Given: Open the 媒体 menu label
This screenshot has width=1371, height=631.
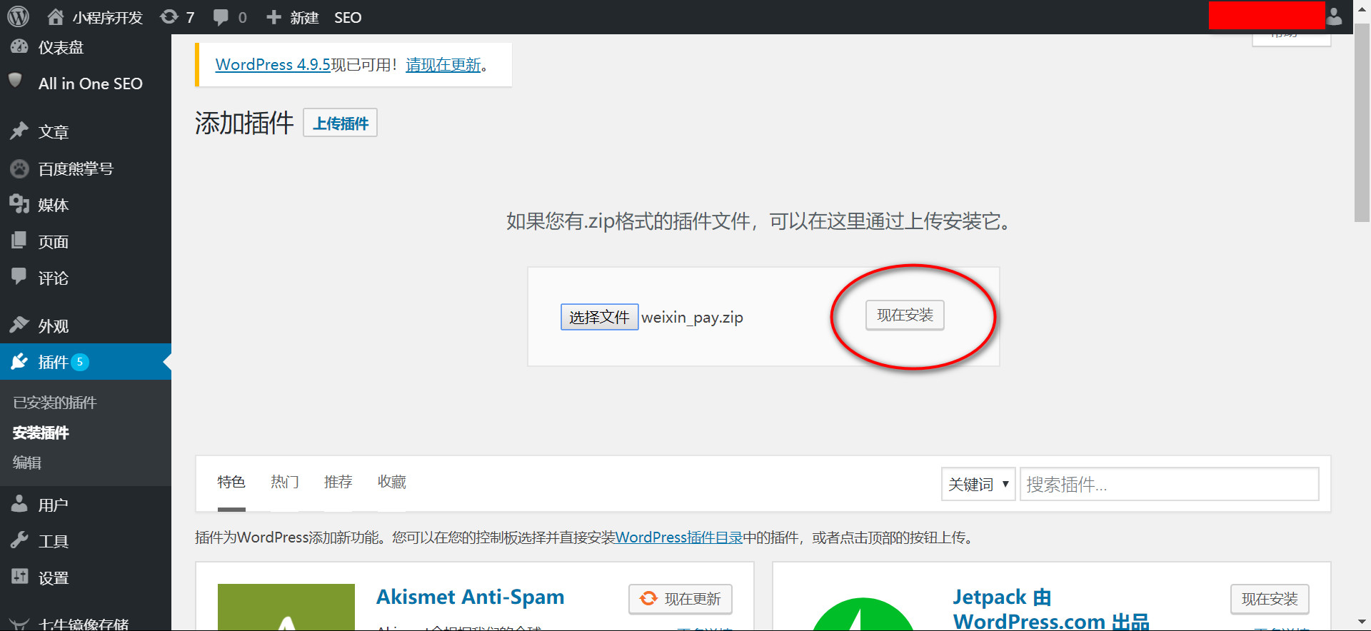Looking at the screenshot, I should tap(54, 205).
